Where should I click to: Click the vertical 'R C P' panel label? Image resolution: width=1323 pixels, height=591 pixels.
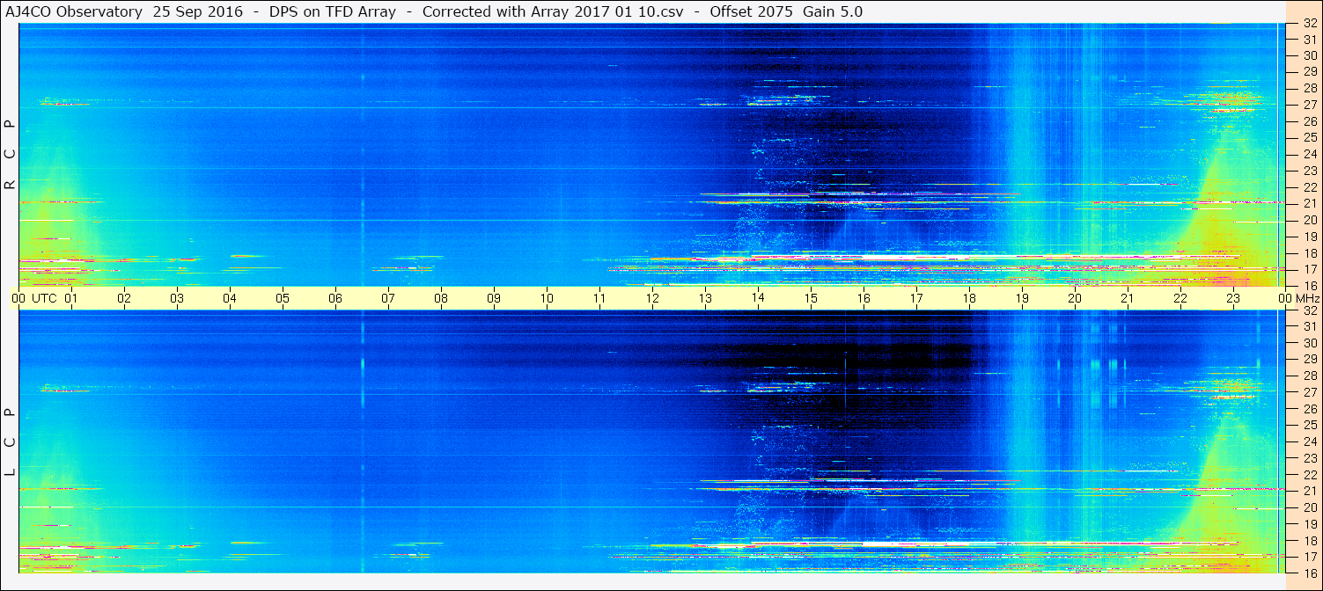[x=10, y=155]
